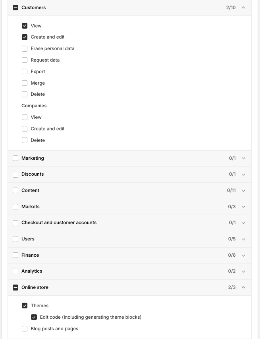Toggle the Customers group indeterminate checkbox
The height and width of the screenshot is (339, 260).
pyautogui.click(x=15, y=8)
